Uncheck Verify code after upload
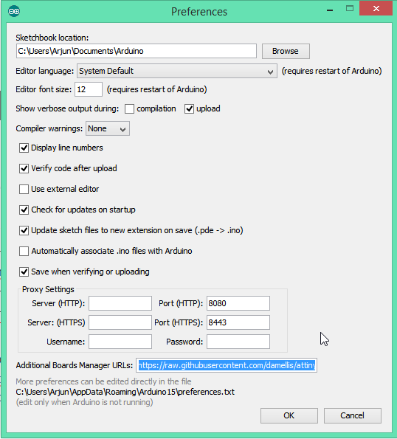Screen dimensions: 397x439 click(x=24, y=168)
